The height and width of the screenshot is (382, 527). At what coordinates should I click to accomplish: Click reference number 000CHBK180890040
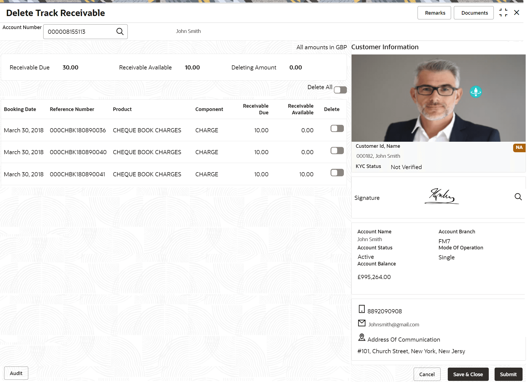click(78, 152)
